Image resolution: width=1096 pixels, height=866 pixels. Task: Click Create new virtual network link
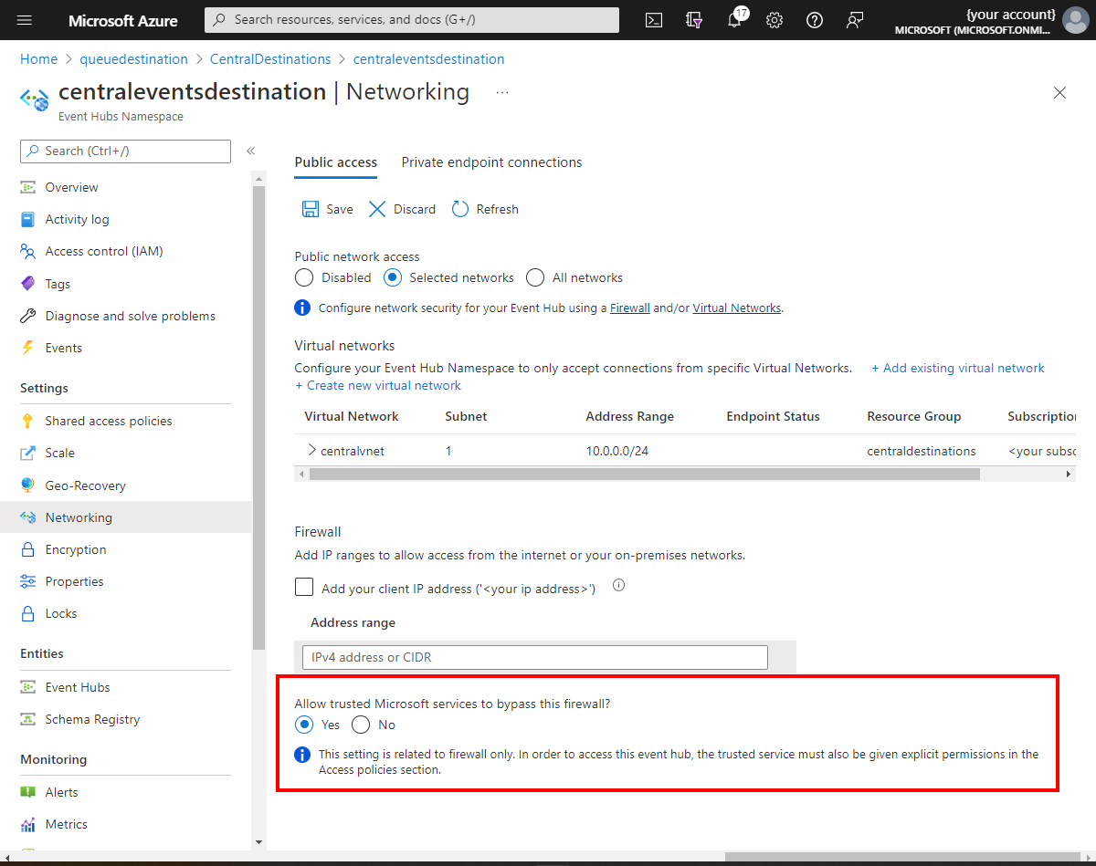(377, 385)
